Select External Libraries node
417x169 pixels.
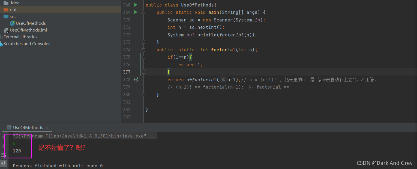coord(20,37)
